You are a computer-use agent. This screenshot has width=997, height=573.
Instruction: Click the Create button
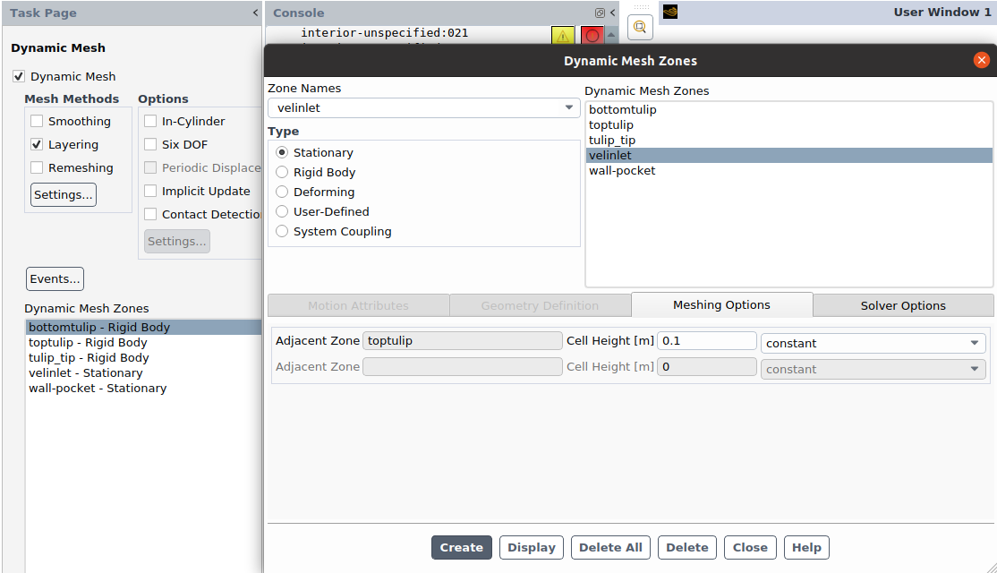[x=462, y=548]
